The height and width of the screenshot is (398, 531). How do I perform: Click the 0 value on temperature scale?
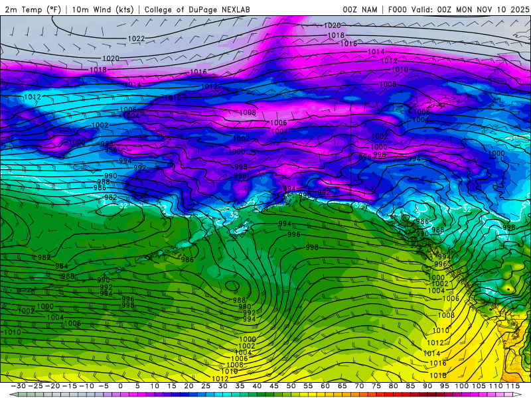click(120, 386)
